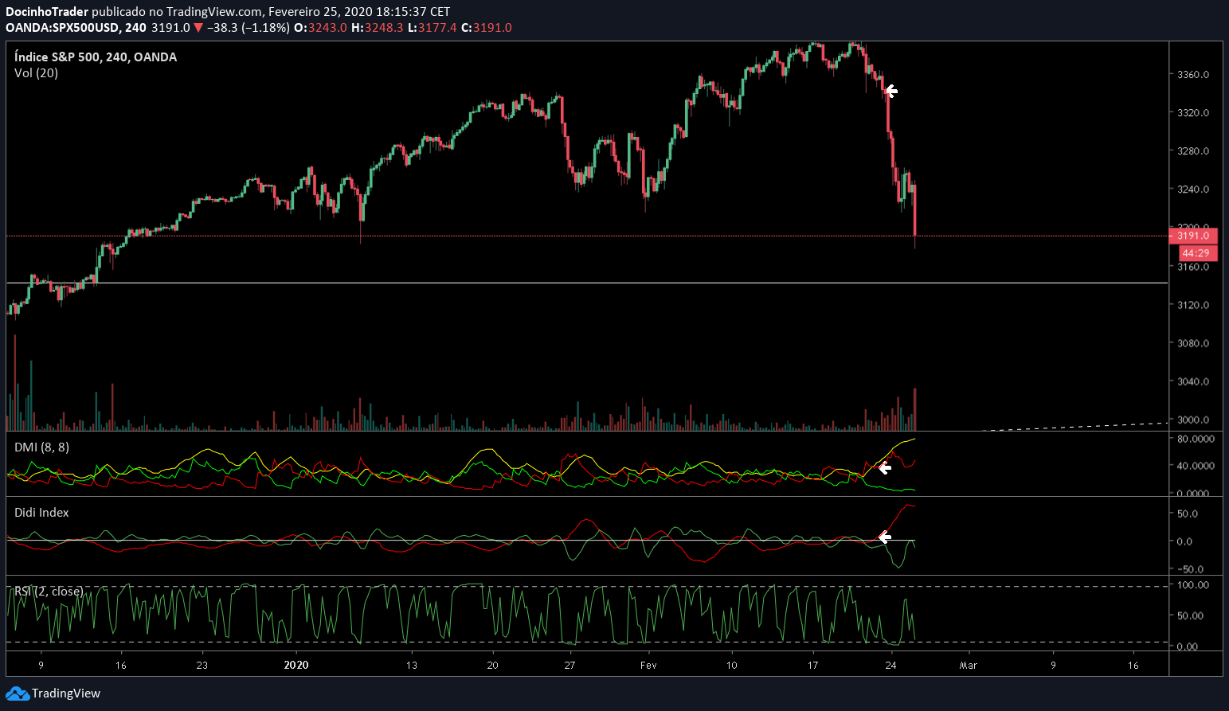The image size is (1229, 711).
Task: Click the Vol (20) indicator label
Action: [x=36, y=73]
